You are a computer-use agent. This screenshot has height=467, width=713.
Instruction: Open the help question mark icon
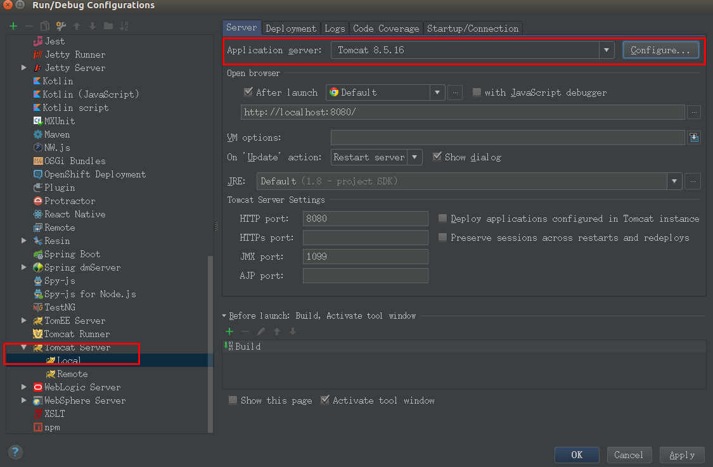(15, 452)
